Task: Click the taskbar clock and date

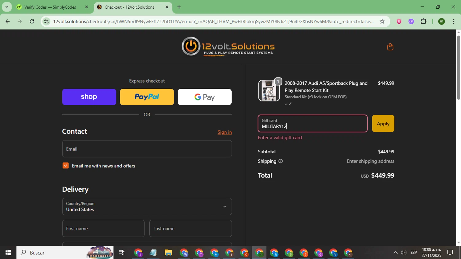Action: [431, 253]
